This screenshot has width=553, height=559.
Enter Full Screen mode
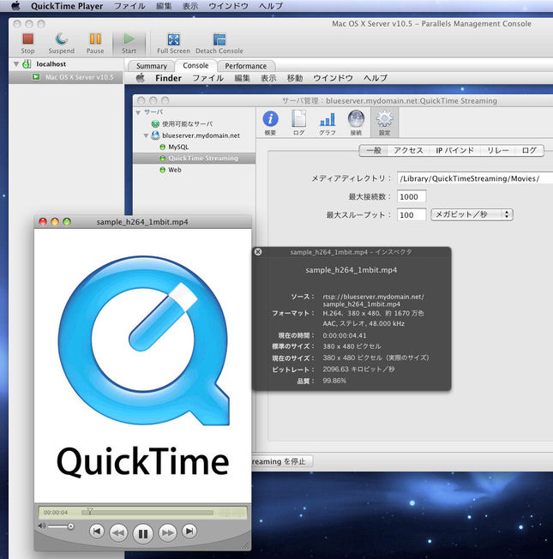(174, 43)
